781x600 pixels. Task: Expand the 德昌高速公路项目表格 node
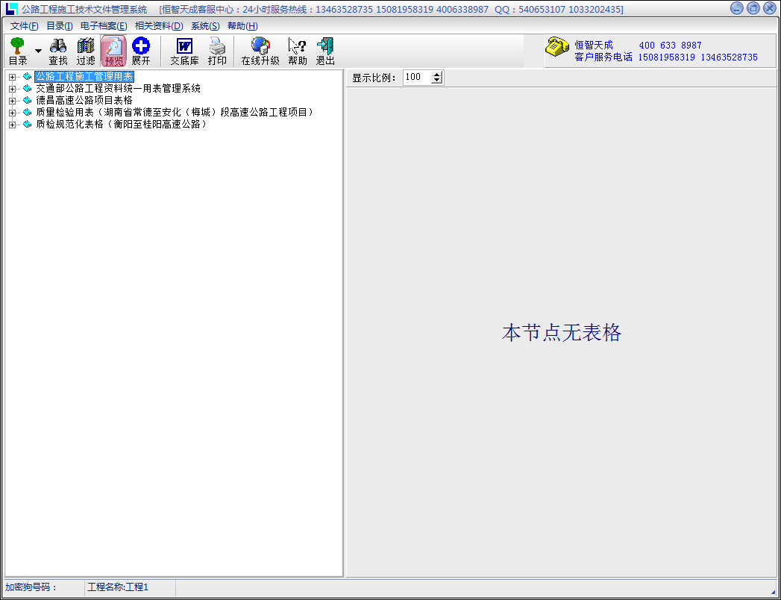coord(13,101)
